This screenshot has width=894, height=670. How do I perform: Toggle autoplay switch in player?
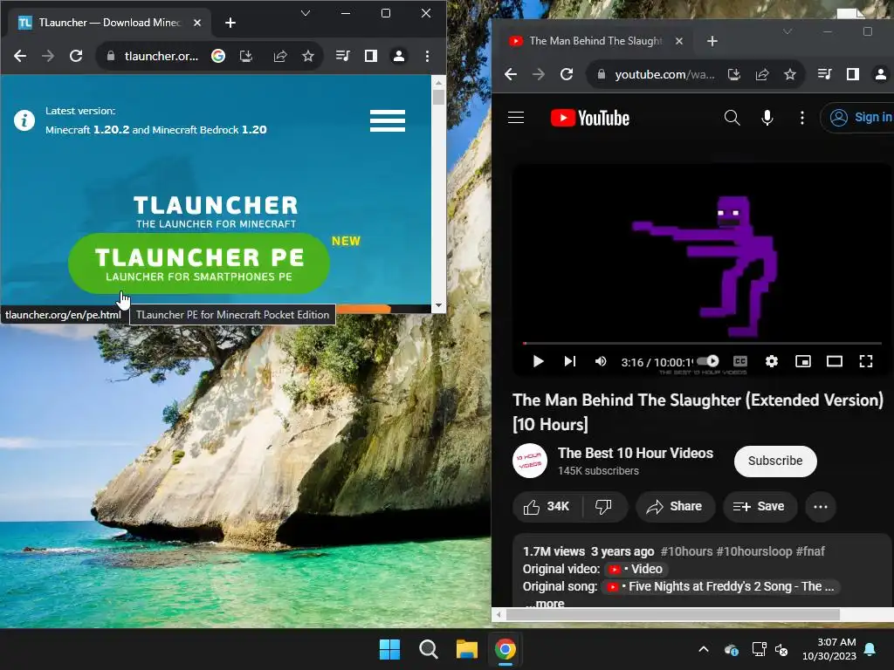pyautogui.click(x=707, y=360)
